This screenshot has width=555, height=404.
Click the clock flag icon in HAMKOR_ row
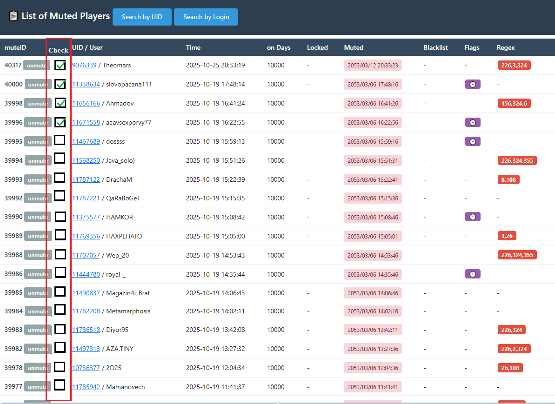(473, 217)
